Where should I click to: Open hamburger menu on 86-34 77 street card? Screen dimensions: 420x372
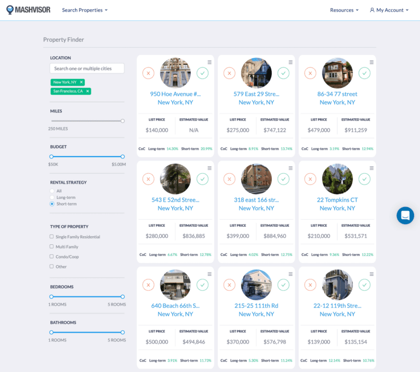pyautogui.click(x=371, y=62)
